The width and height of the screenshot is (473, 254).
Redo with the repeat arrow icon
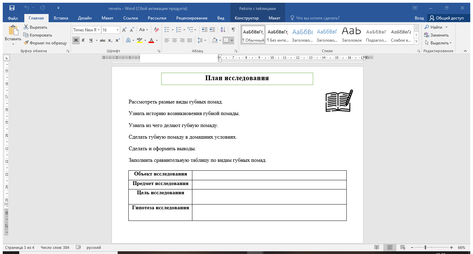click(x=43, y=8)
